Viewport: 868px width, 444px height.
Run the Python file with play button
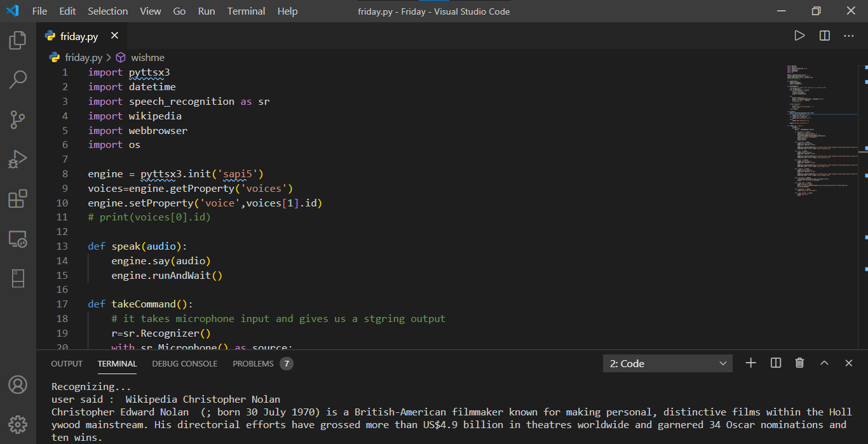tap(799, 36)
